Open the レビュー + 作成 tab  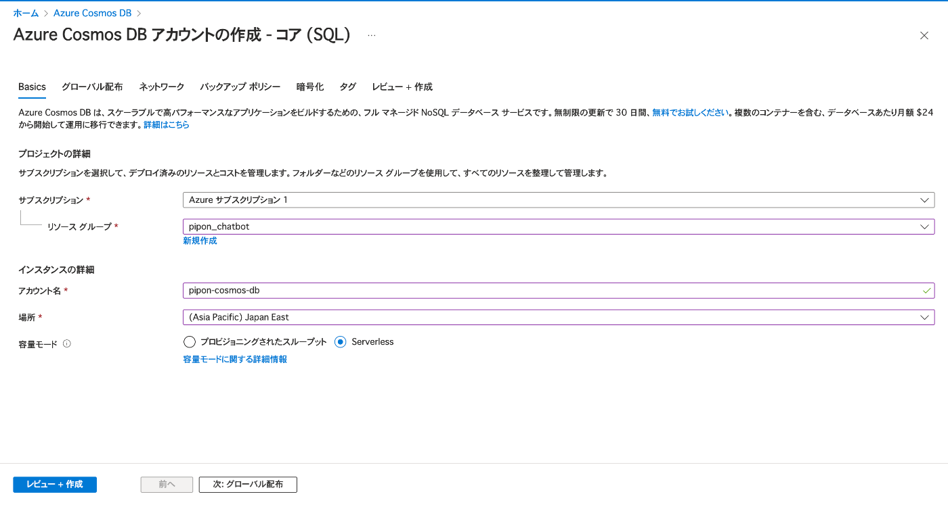click(x=402, y=87)
